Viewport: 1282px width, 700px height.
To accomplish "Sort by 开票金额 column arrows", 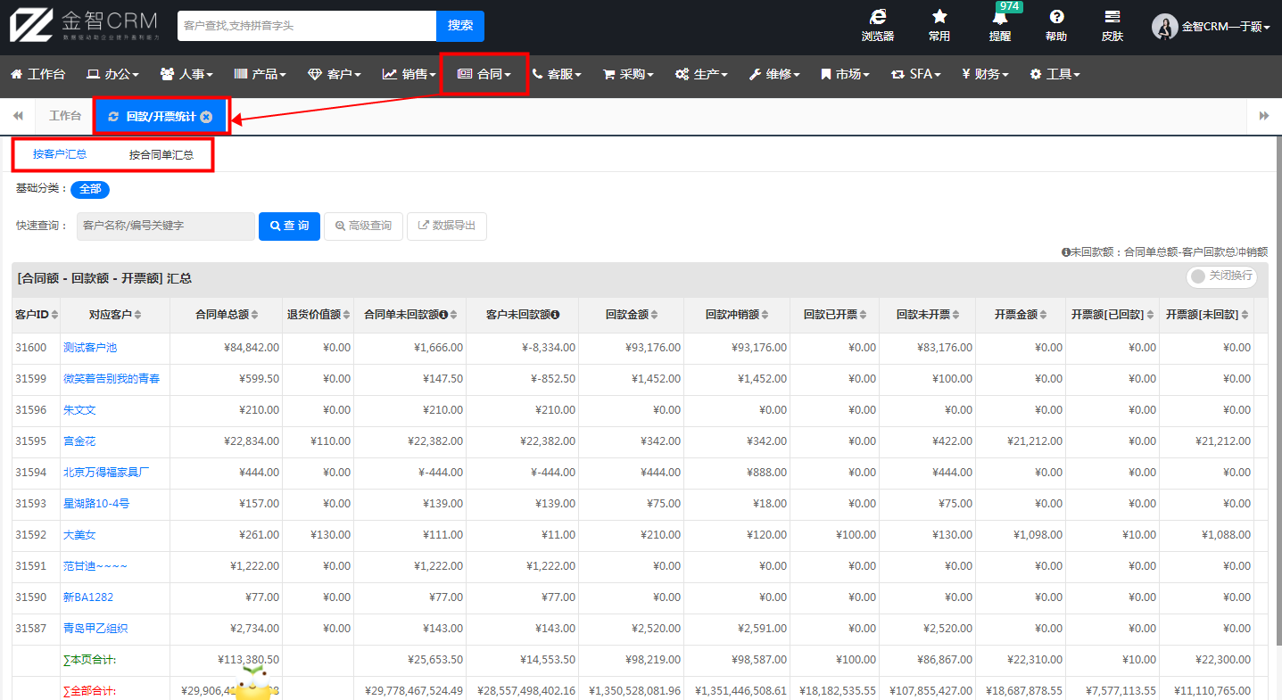I will [x=1045, y=314].
